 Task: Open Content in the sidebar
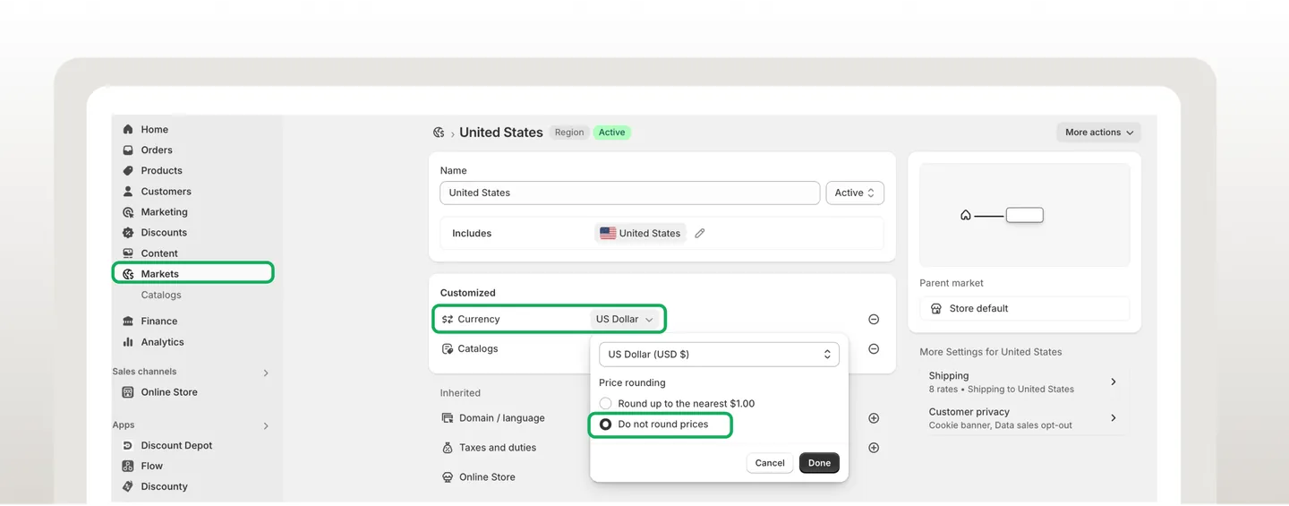[159, 253]
